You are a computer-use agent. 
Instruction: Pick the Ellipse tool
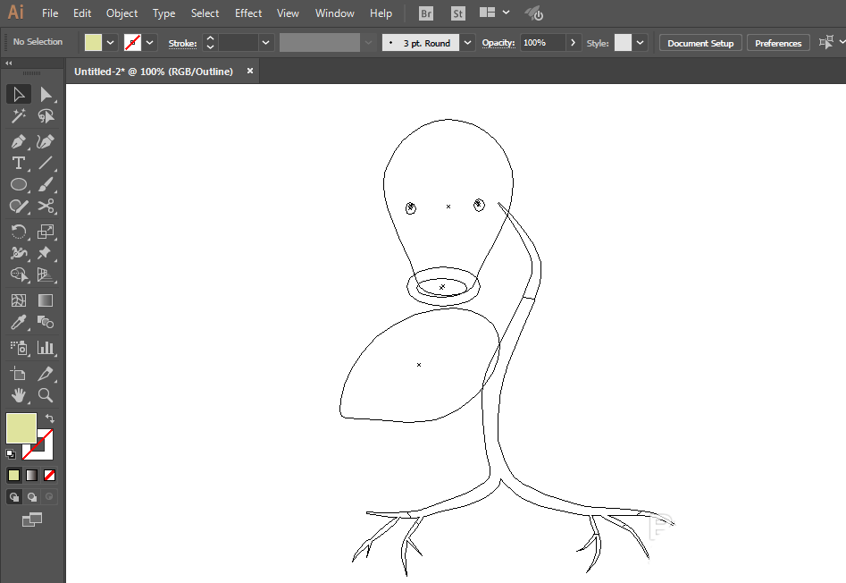point(18,185)
